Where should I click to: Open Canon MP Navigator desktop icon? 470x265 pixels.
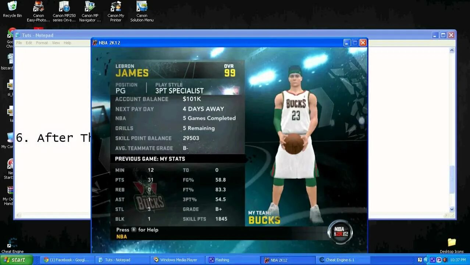point(90,11)
